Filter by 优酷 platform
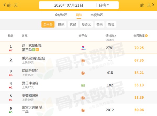157x116 pixels. point(73,24)
